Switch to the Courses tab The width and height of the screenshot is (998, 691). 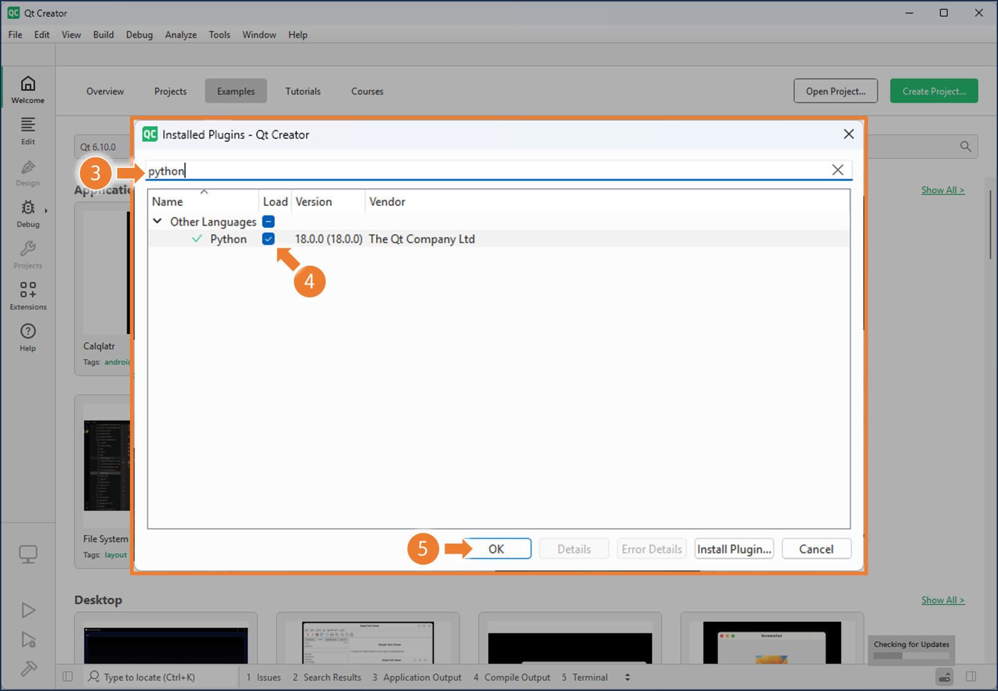point(367,91)
